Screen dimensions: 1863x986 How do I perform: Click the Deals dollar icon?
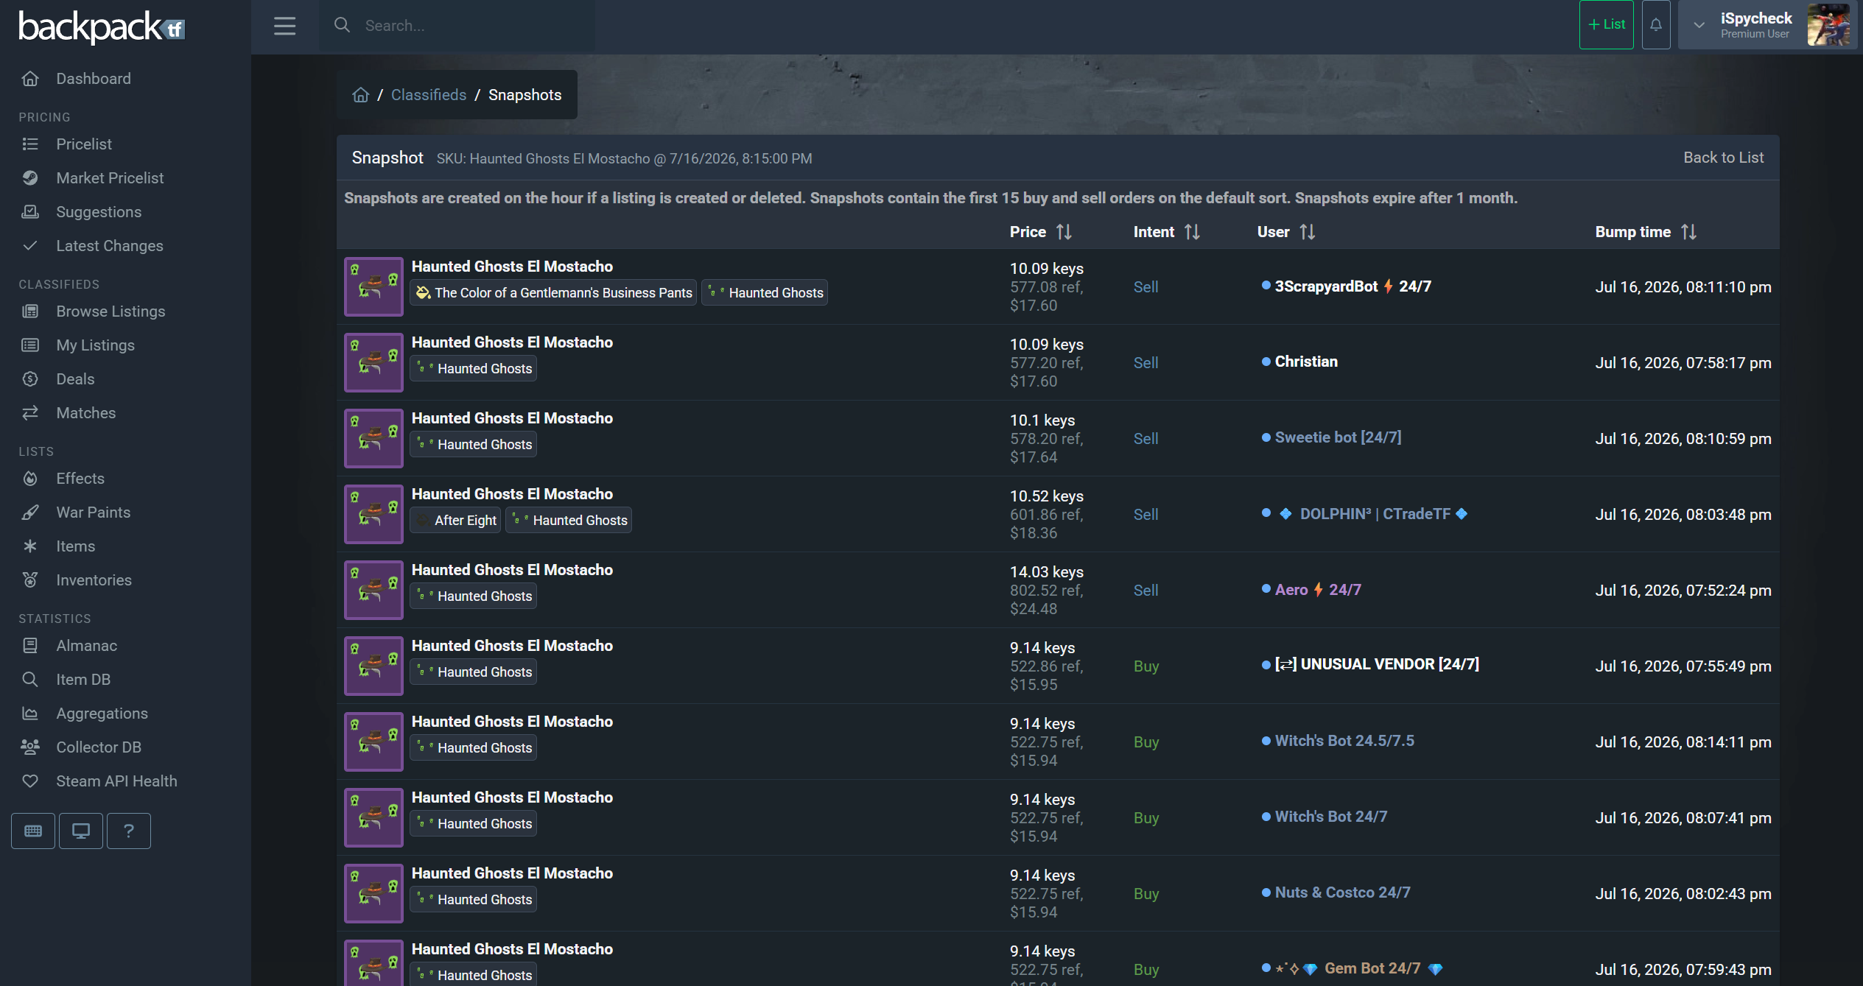(x=30, y=379)
